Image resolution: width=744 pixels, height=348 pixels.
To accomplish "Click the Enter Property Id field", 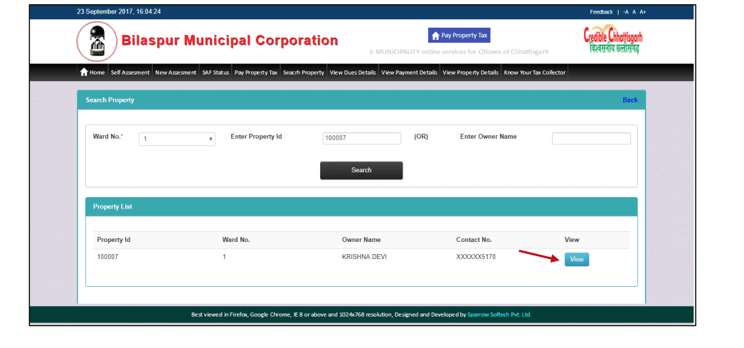I will tap(361, 138).
